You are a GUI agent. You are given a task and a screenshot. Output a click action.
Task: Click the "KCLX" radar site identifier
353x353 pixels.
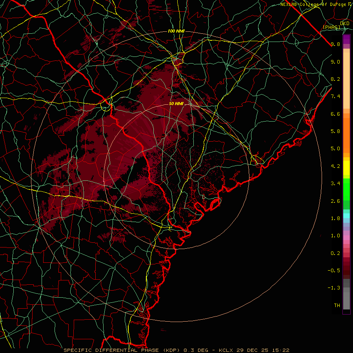226,350
